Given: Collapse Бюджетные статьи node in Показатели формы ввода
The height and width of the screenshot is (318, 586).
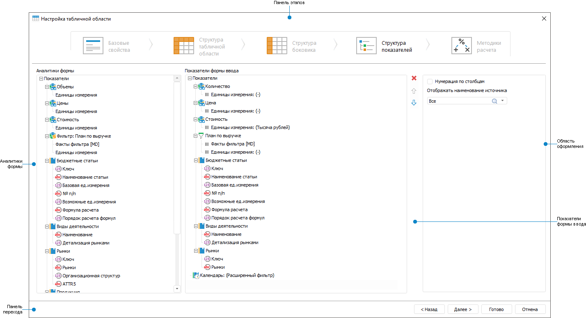Looking at the screenshot, I should (195, 160).
